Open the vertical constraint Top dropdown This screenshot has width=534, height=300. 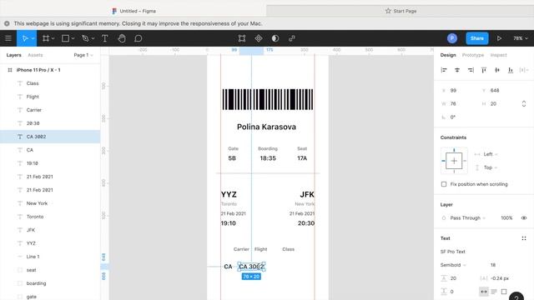(491, 167)
